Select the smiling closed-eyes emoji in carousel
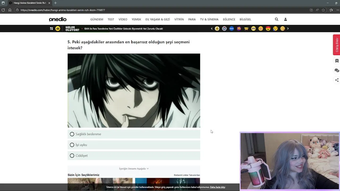This screenshot has height=191, width=340. click(283, 29)
